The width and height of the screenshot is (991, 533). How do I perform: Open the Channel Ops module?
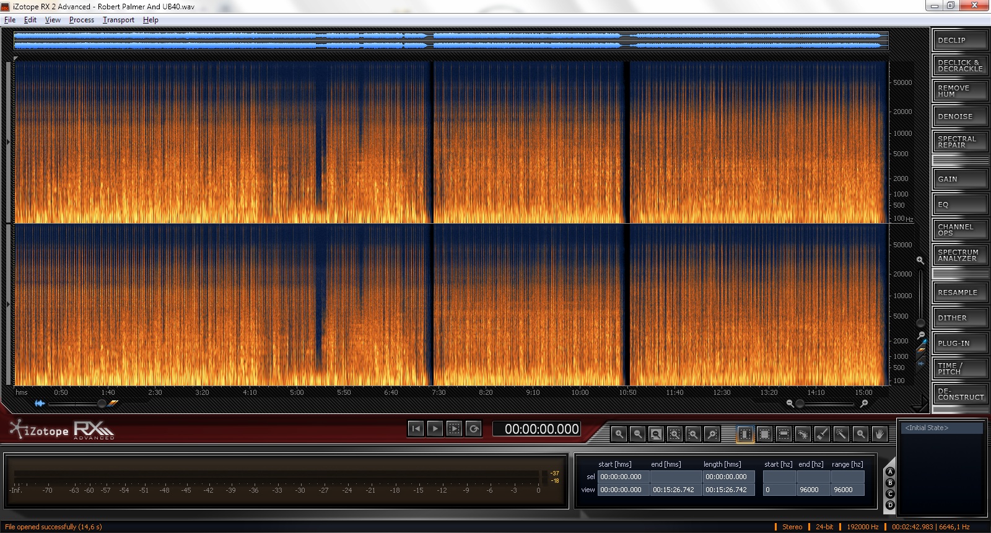tap(960, 230)
